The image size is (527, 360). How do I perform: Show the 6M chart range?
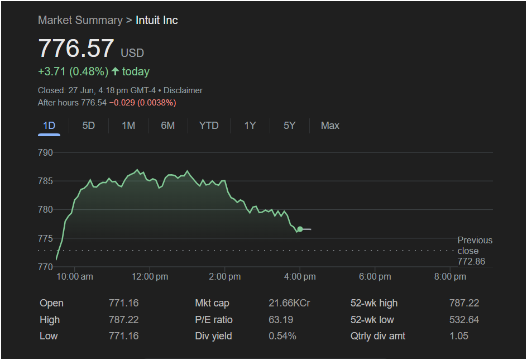[x=167, y=126]
